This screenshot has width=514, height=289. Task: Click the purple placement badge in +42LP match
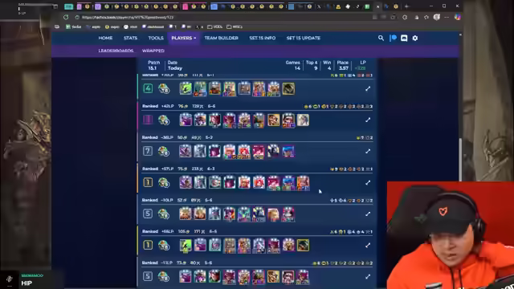click(148, 120)
